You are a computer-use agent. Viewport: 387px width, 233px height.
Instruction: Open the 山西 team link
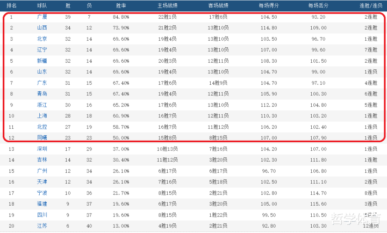pyautogui.click(x=42, y=28)
